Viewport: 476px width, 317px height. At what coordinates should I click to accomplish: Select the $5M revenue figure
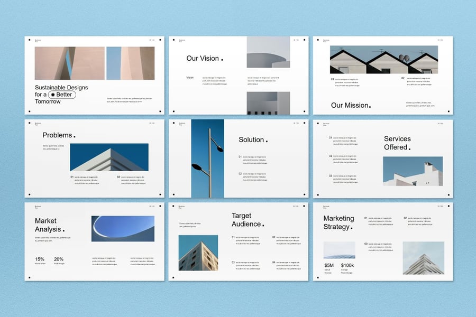coord(329,265)
